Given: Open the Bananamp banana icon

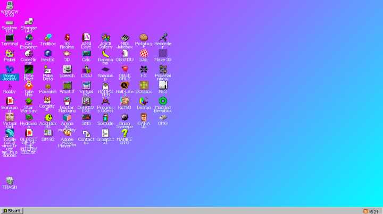Looking at the screenshot, I should click(x=105, y=54).
